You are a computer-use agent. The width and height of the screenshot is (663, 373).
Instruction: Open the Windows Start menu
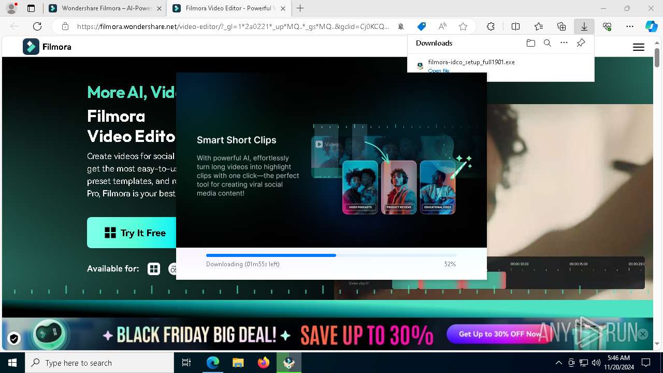12,363
